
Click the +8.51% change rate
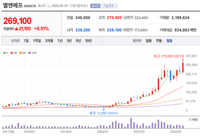click(41, 29)
